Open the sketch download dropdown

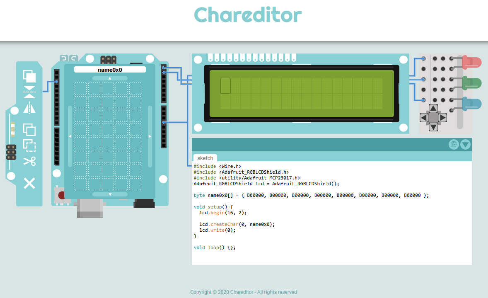[x=465, y=144]
